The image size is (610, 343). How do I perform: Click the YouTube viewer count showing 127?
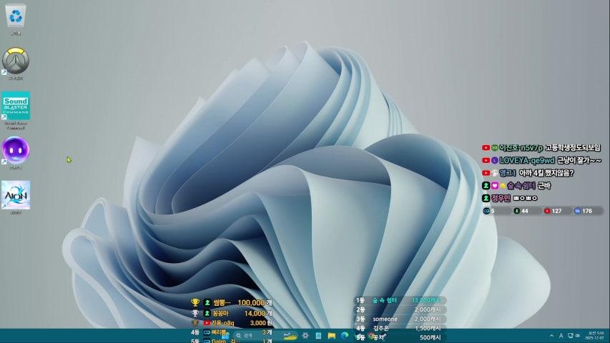point(553,211)
